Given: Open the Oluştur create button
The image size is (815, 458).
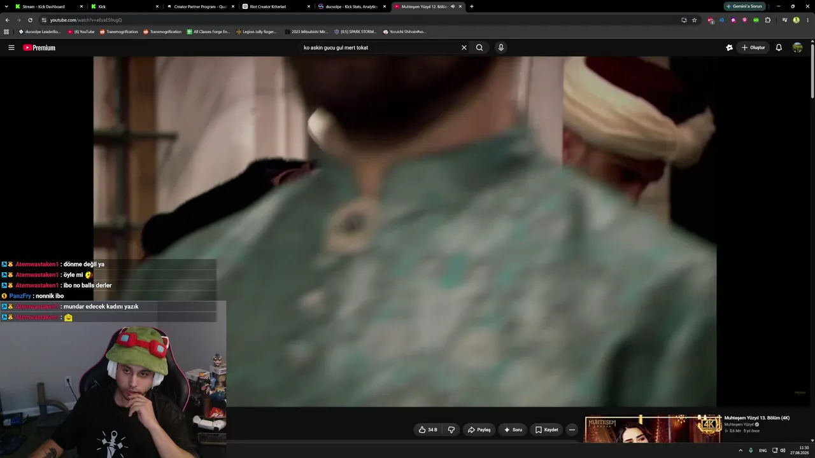Looking at the screenshot, I should pyautogui.click(x=753, y=48).
